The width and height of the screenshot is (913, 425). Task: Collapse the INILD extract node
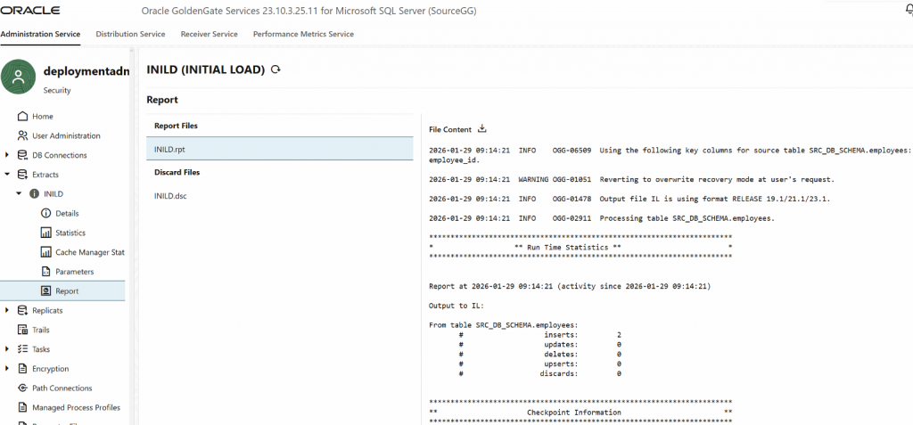pos(19,194)
